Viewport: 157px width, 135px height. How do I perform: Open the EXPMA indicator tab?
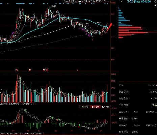pyautogui.click(x=40, y=133)
